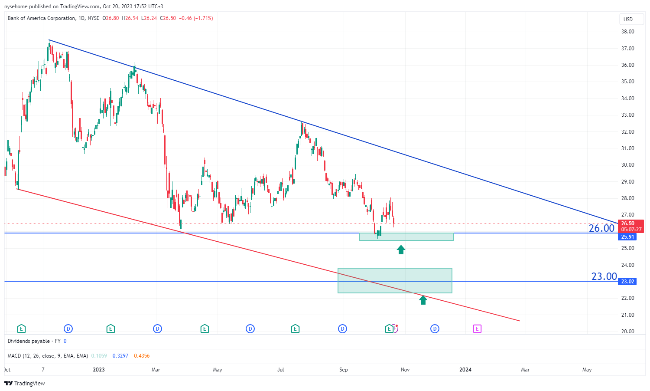Click the 20.00 price scale label

[627, 332]
